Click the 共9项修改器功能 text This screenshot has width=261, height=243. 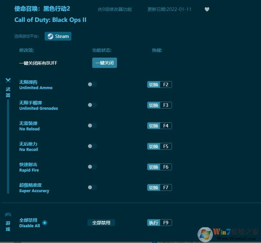click(x=115, y=9)
